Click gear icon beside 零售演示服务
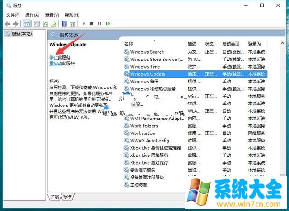The width and height of the screenshot is (289, 211). (126, 170)
